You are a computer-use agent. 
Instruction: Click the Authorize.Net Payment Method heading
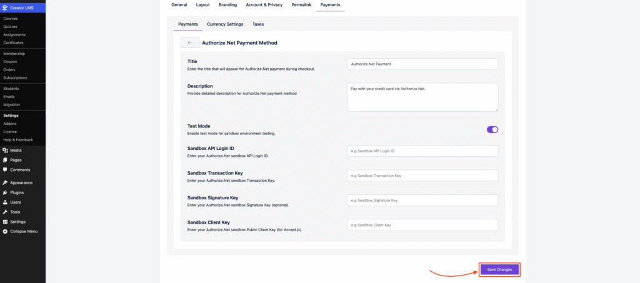[239, 43]
